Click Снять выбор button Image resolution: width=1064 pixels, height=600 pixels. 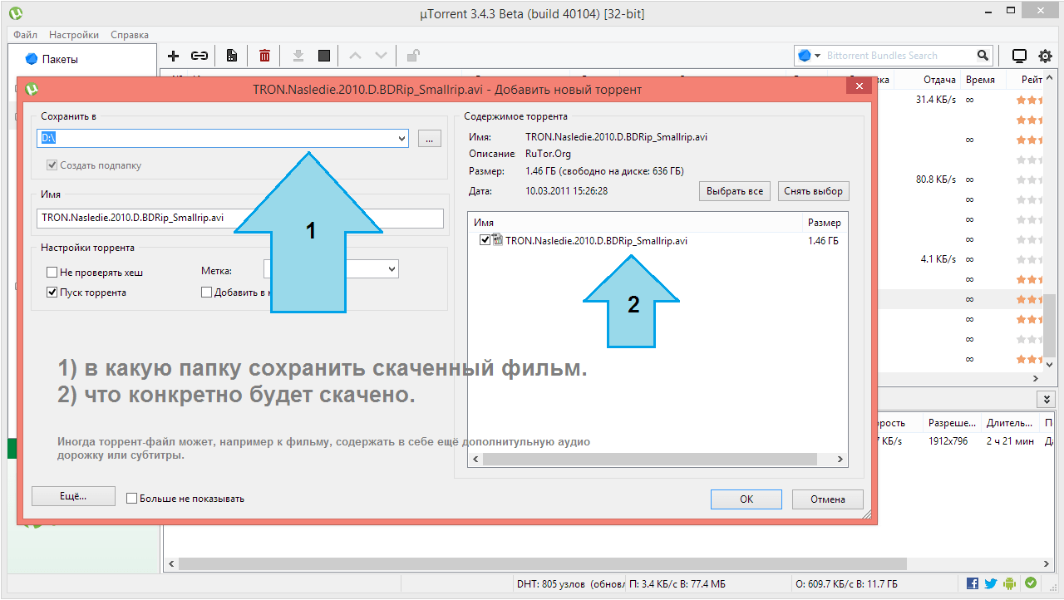pyautogui.click(x=814, y=191)
